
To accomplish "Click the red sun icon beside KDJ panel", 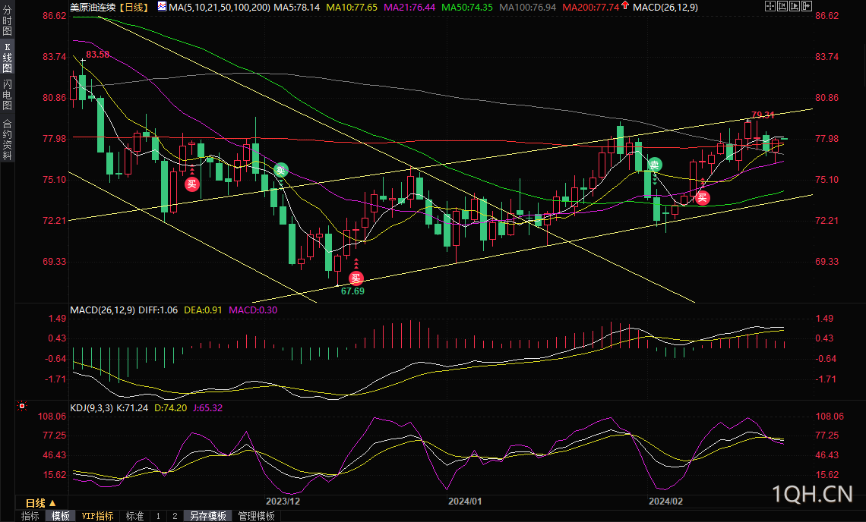I will (x=22, y=406).
